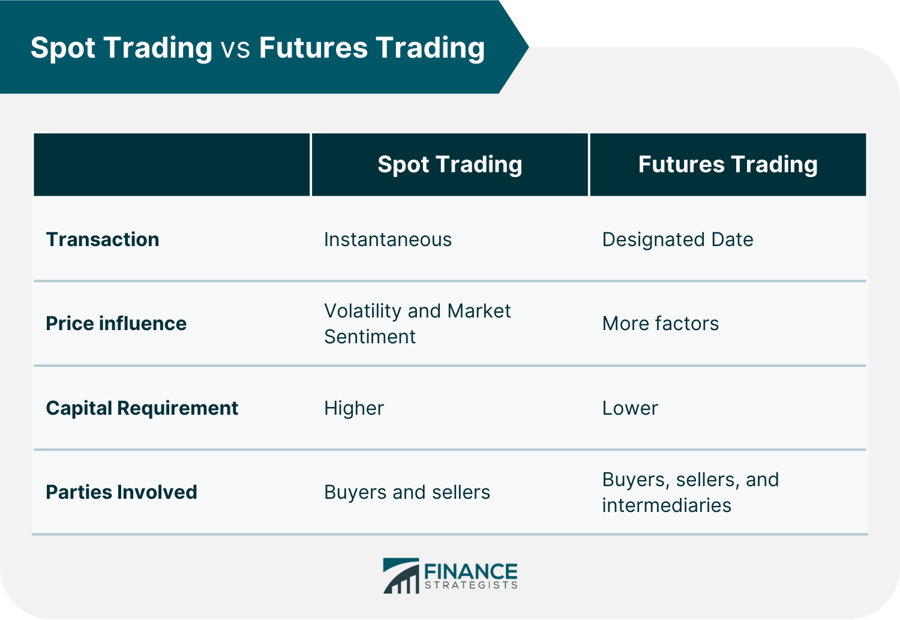
Task: Select the Futures Trading column header
Action: [728, 164]
